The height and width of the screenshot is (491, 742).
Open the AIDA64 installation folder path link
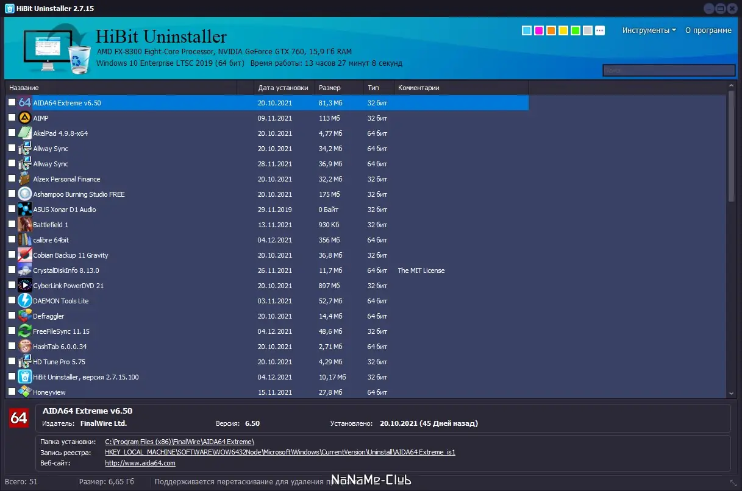coord(179,442)
